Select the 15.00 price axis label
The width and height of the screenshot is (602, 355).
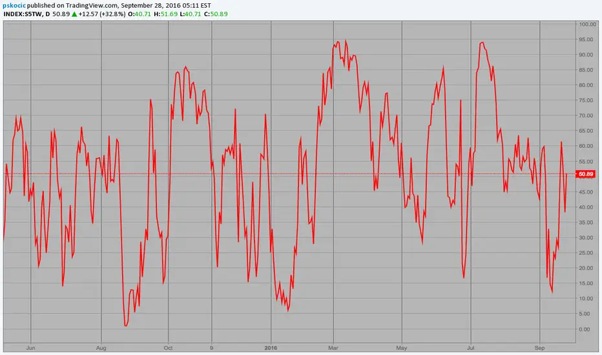[x=586, y=283]
